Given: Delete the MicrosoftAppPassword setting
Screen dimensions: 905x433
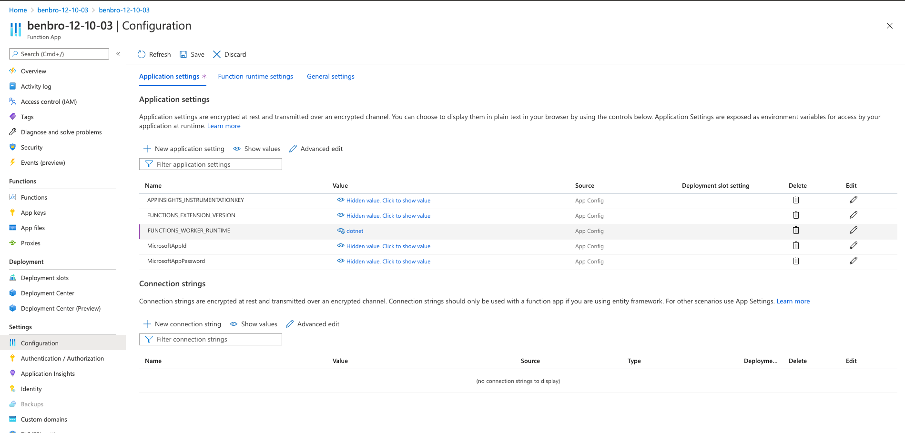Looking at the screenshot, I should pyautogui.click(x=796, y=261).
